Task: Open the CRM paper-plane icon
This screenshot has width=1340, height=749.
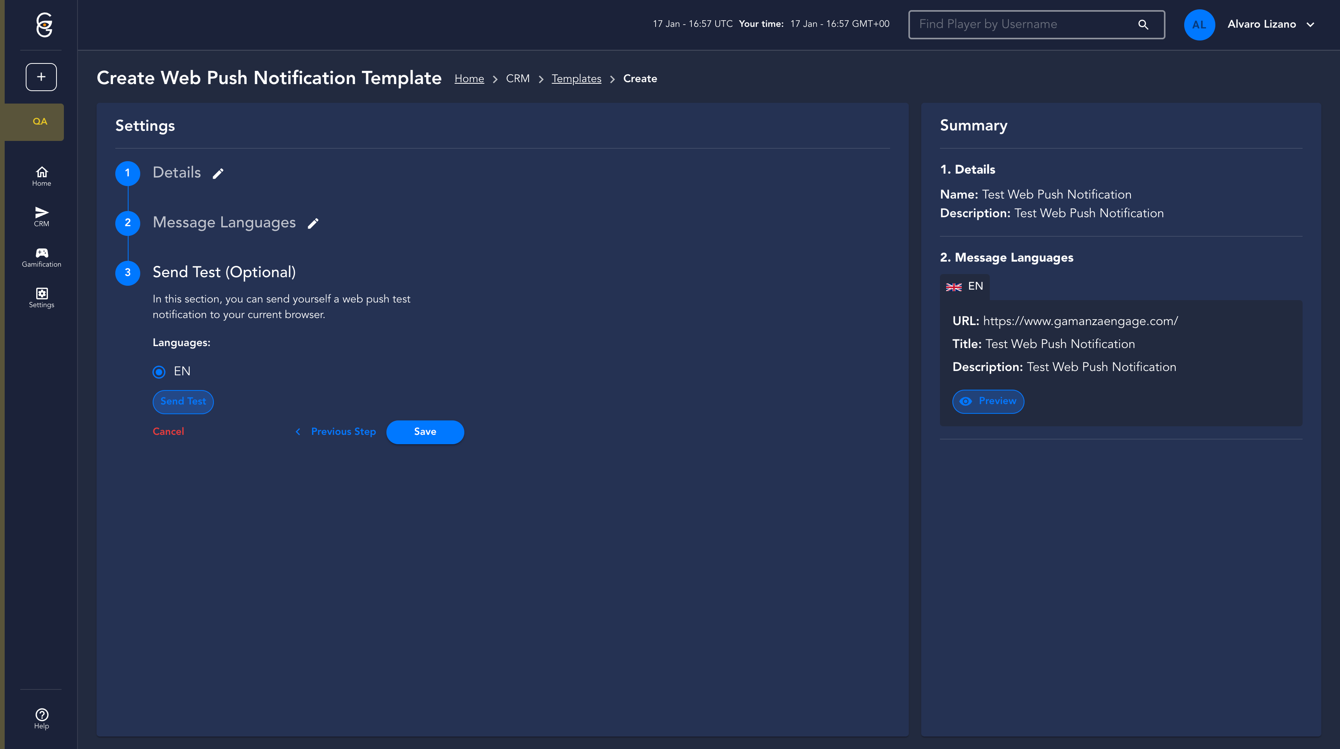Action: [x=42, y=216]
